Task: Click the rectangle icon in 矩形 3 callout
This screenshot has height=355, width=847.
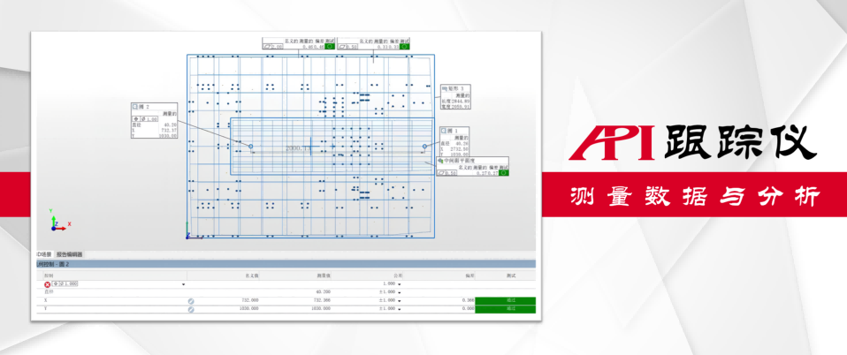Action: tap(443, 88)
